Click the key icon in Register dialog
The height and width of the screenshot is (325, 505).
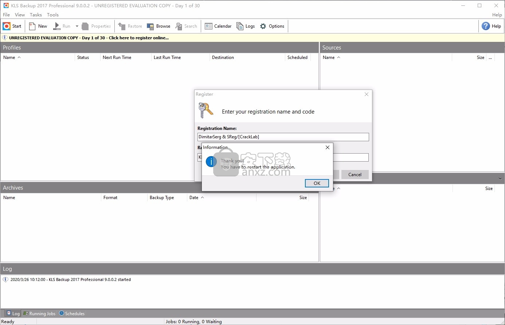(x=206, y=111)
